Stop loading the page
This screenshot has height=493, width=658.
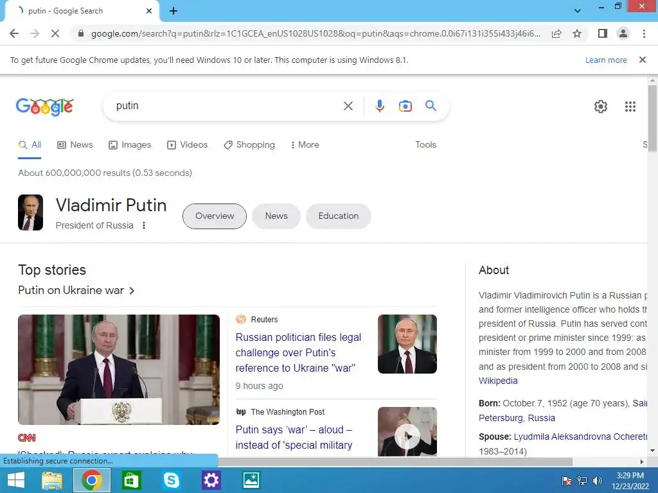pyautogui.click(x=55, y=33)
